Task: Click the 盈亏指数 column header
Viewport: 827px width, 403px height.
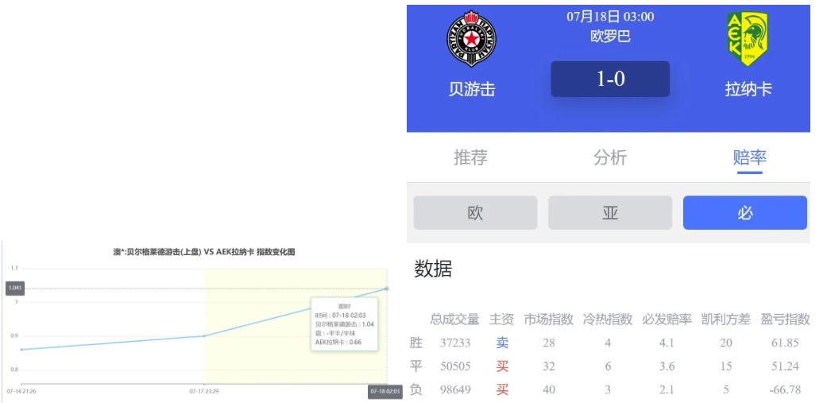Action: (785, 320)
